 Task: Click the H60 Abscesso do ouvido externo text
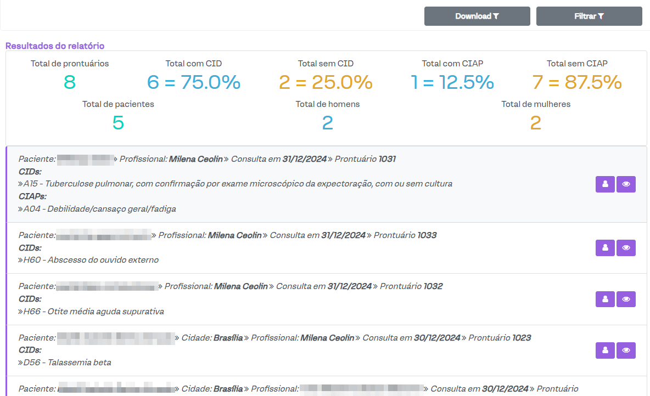pyautogui.click(x=91, y=260)
